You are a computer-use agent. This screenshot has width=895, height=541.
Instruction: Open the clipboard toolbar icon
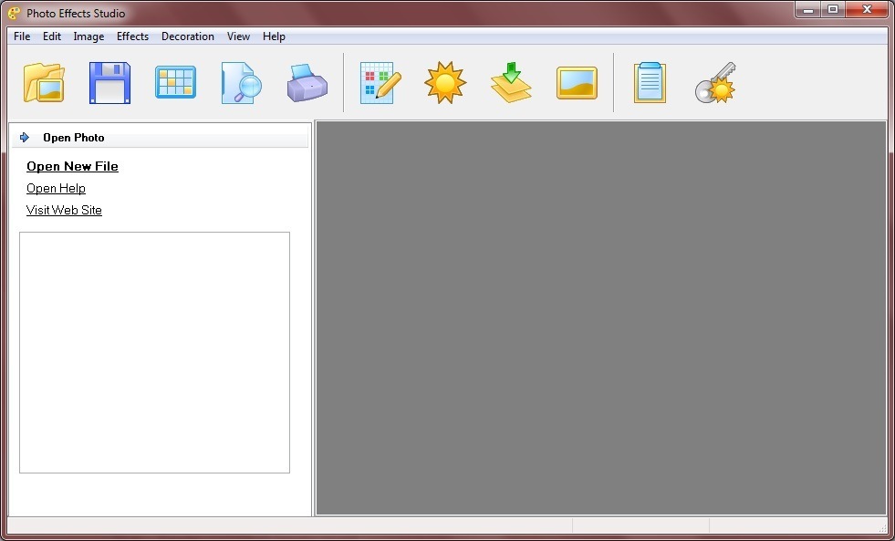[x=650, y=82]
